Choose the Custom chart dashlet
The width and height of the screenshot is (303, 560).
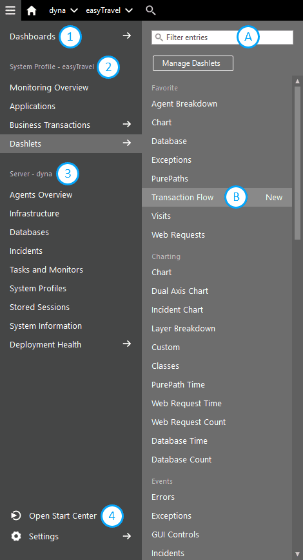pos(166,347)
